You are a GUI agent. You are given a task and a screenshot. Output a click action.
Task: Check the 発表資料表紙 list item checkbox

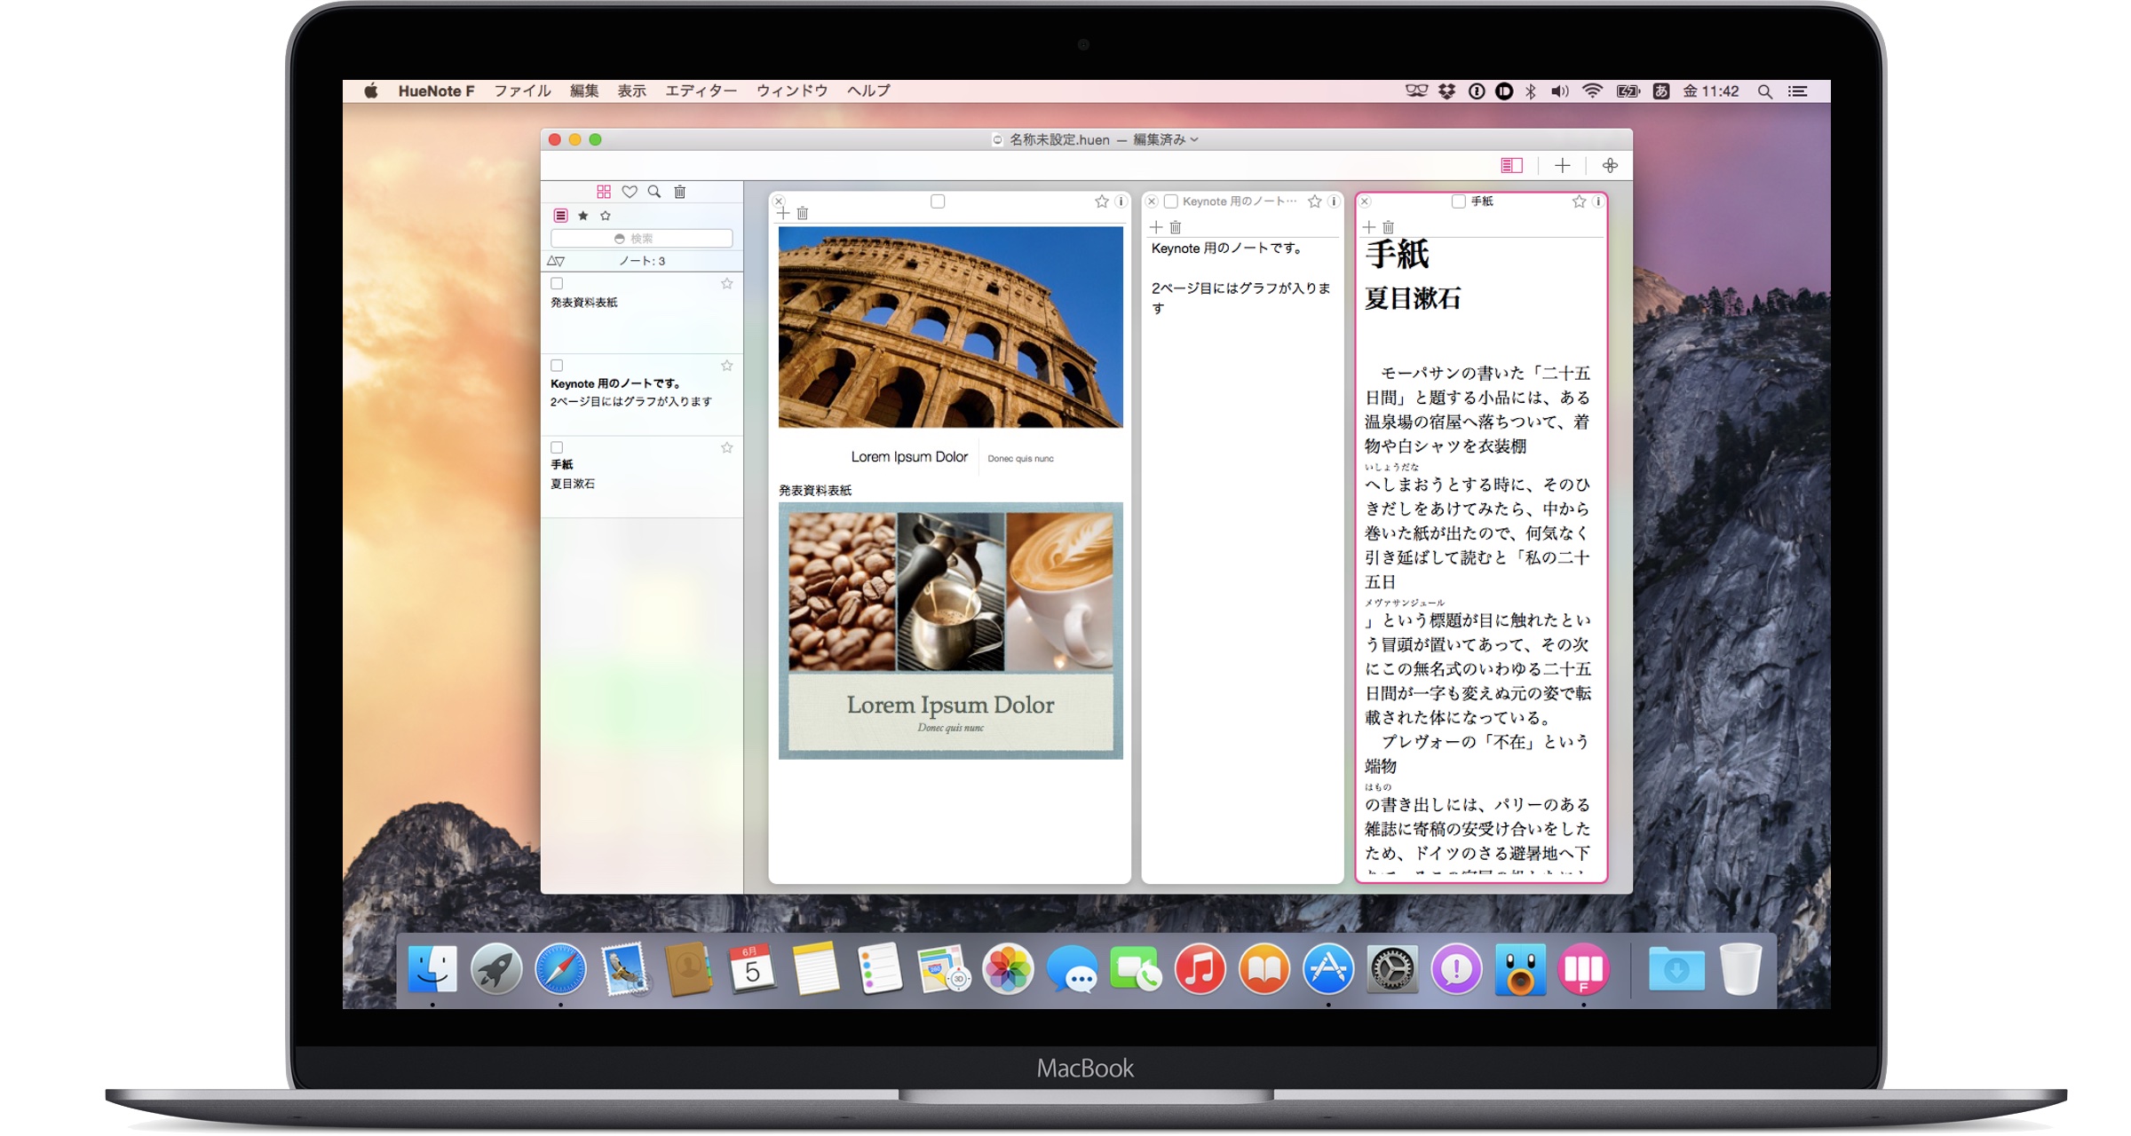(x=557, y=284)
